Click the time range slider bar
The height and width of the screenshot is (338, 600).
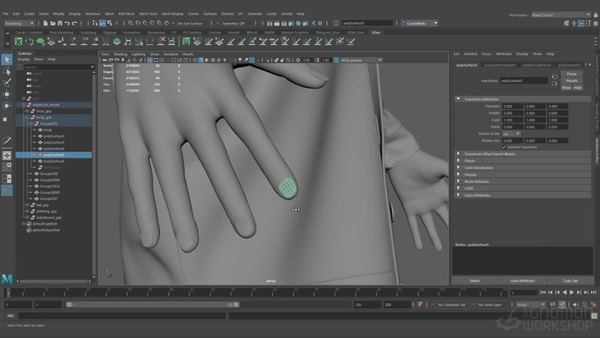pyautogui.click(x=152, y=304)
